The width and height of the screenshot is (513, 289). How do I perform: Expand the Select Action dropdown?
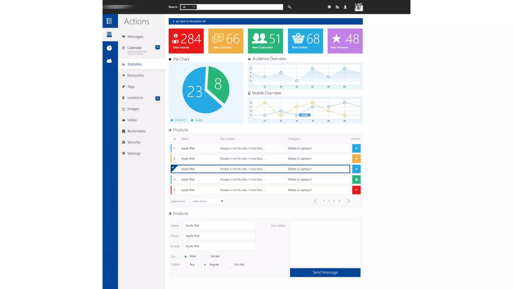pyautogui.click(x=208, y=201)
